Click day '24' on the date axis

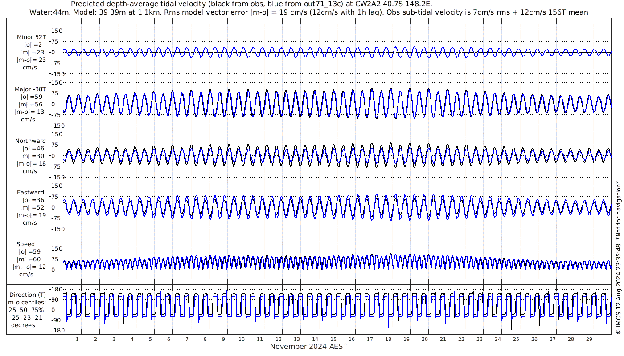(497, 339)
